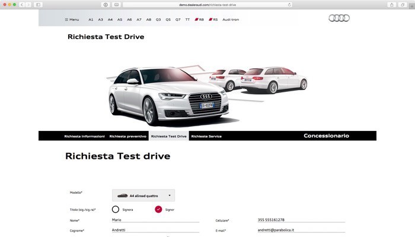Viewport: 415px width, 237px height.
Task: Switch to the Richiesta preventivo tab
Action: (x=128, y=136)
